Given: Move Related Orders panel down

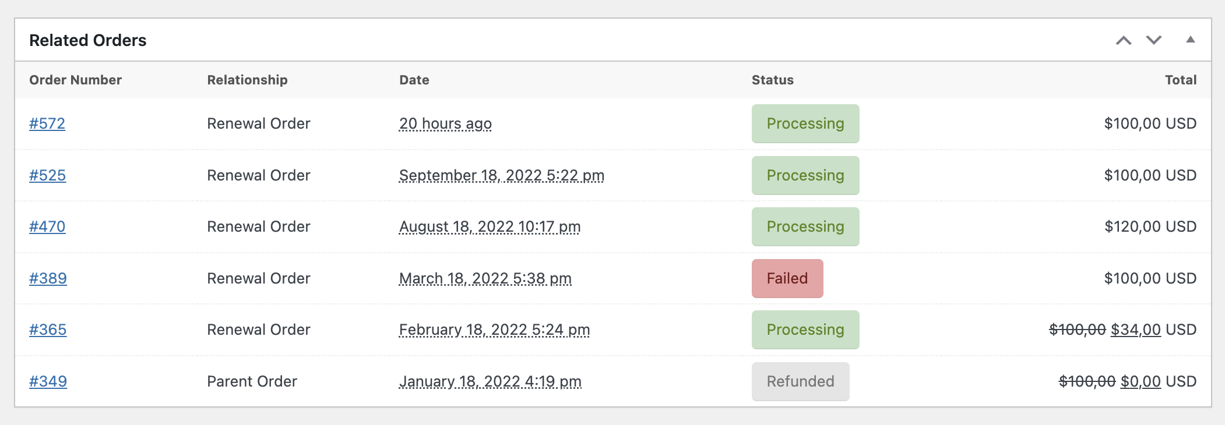Looking at the screenshot, I should (x=1154, y=40).
